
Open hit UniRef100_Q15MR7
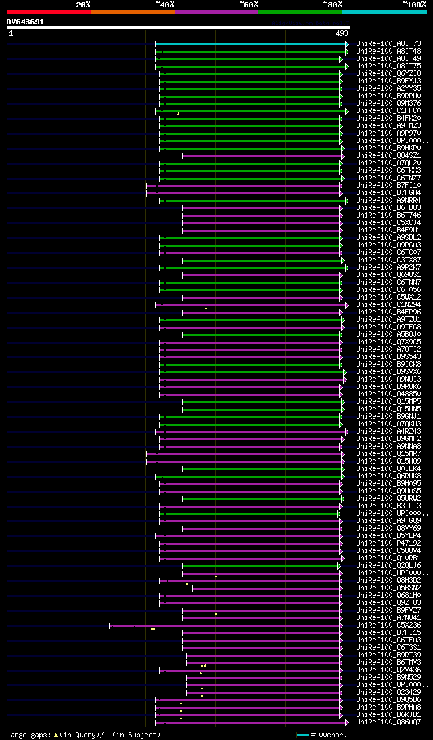[389, 454]
